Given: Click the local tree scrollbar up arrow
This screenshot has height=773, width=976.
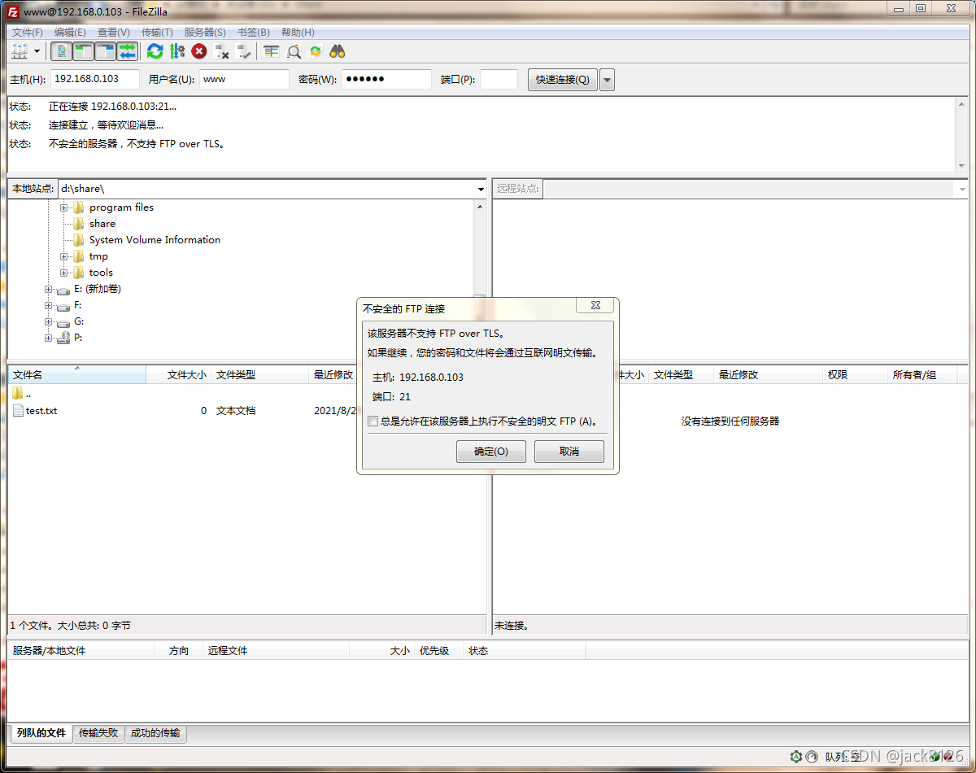Looking at the screenshot, I should coord(480,207).
